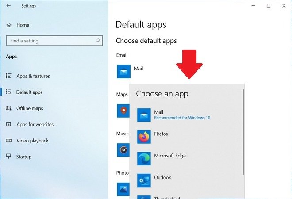
Task: Minimize the Settings window
Action: (x=253, y=6)
